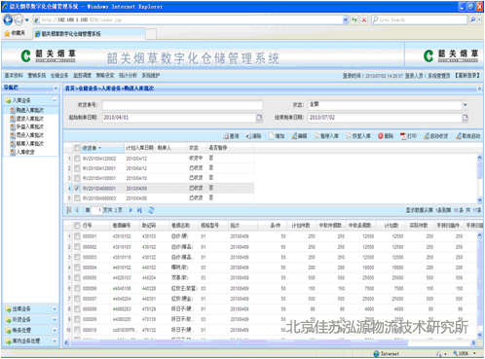Check the checkbox for receipt RV20100410001
The width and height of the screenshot is (485, 359).
[77, 178]
